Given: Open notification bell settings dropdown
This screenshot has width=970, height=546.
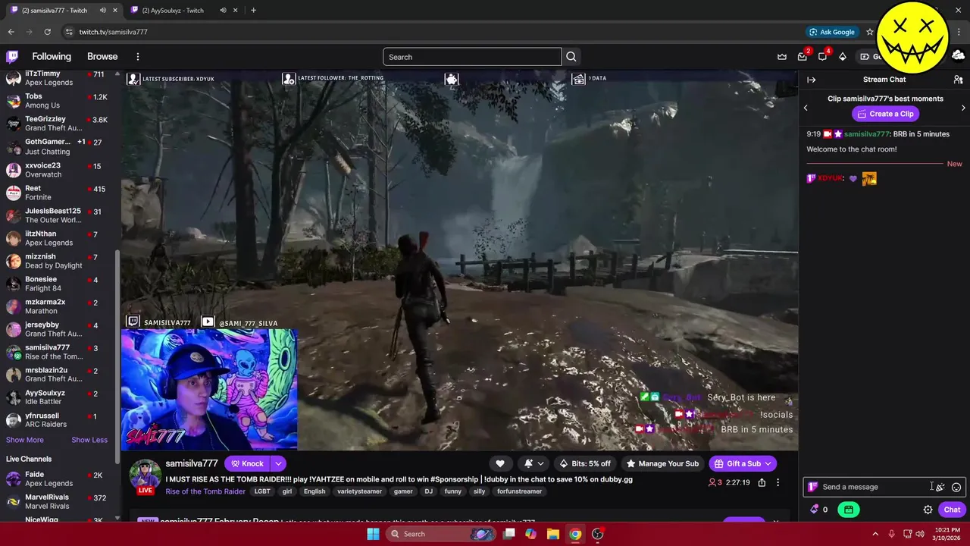Looking at the screenshot, I should 534,463.
